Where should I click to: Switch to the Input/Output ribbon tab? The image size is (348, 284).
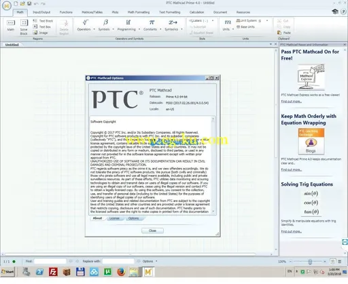click(41, 12)
